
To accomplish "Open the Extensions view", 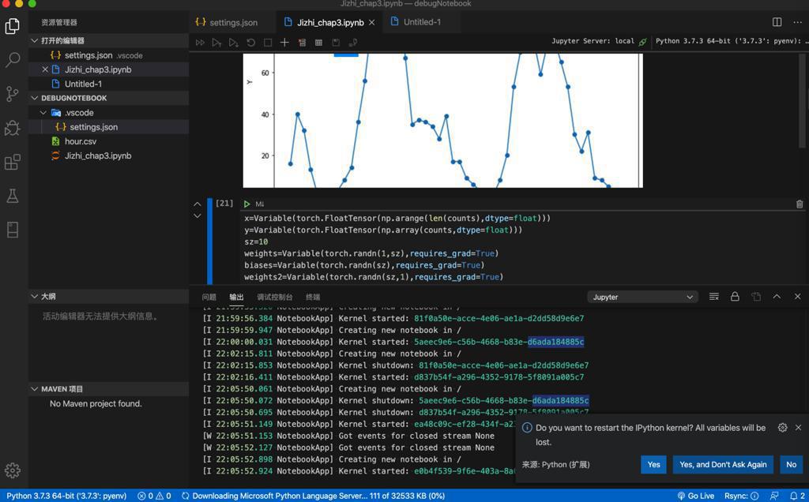I will (x=13, y=162).
